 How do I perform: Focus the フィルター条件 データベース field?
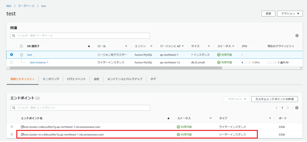80,36
